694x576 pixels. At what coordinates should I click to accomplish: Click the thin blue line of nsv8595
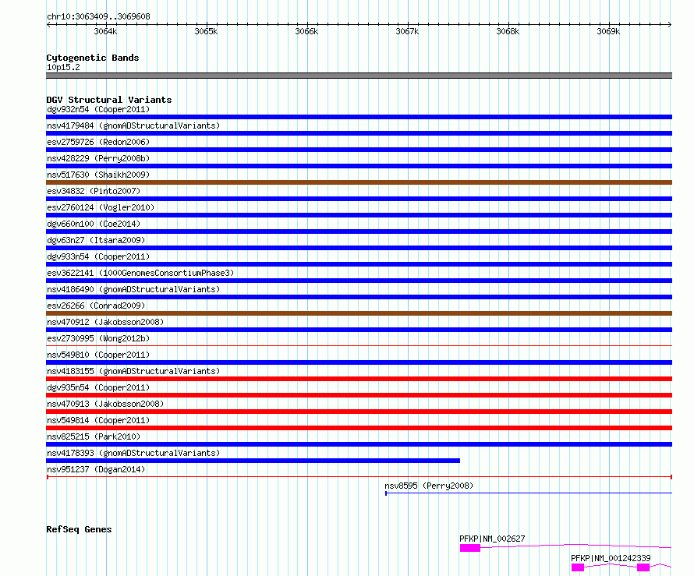point(529,493)
